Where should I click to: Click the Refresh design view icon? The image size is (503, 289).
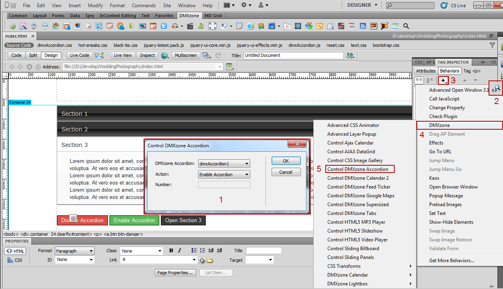click(218, 56)
